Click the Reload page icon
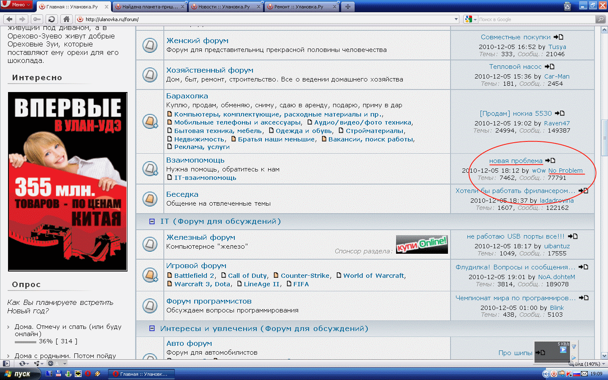 pyautogui.click(x=52, y=19)
